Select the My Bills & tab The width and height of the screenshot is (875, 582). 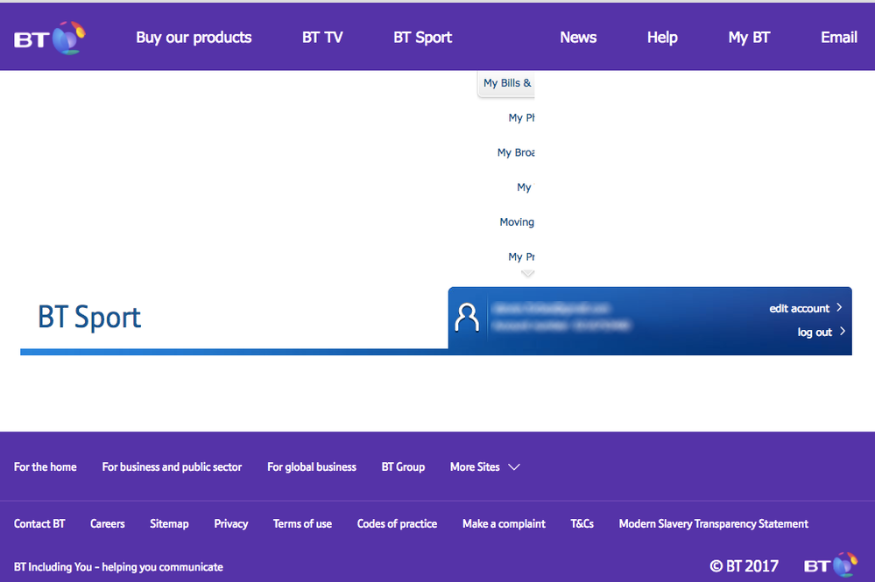point(506,83)
